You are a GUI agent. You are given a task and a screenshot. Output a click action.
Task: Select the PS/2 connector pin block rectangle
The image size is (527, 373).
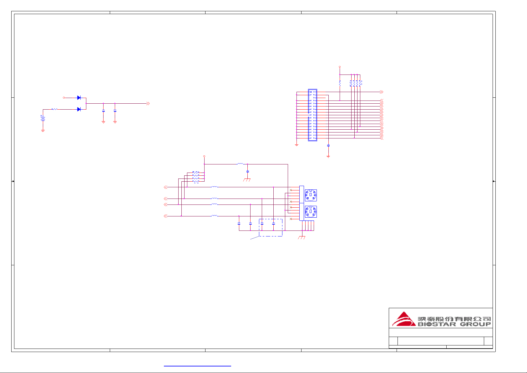pyautogui.click(x=302, y=203)
